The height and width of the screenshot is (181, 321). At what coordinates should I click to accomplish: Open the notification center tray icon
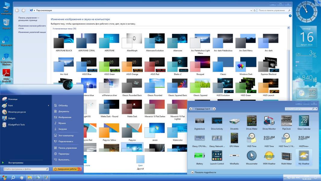click(x=316, y=177)
